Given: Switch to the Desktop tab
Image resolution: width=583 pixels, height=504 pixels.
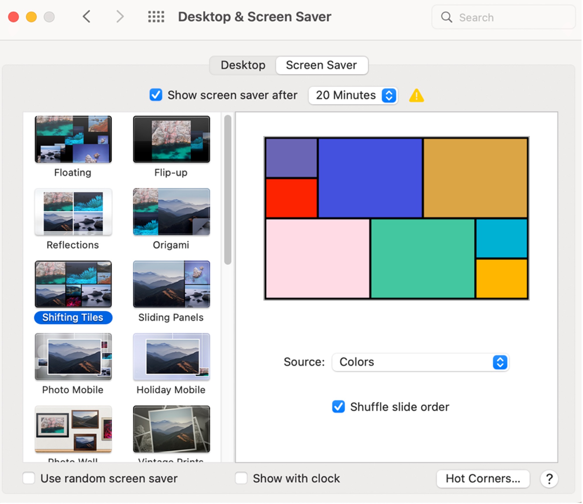Looking at the screenshot, I should point(243,65).
